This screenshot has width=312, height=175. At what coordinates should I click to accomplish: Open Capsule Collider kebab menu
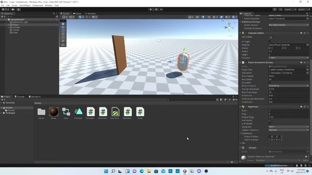[x=308, y=33]
